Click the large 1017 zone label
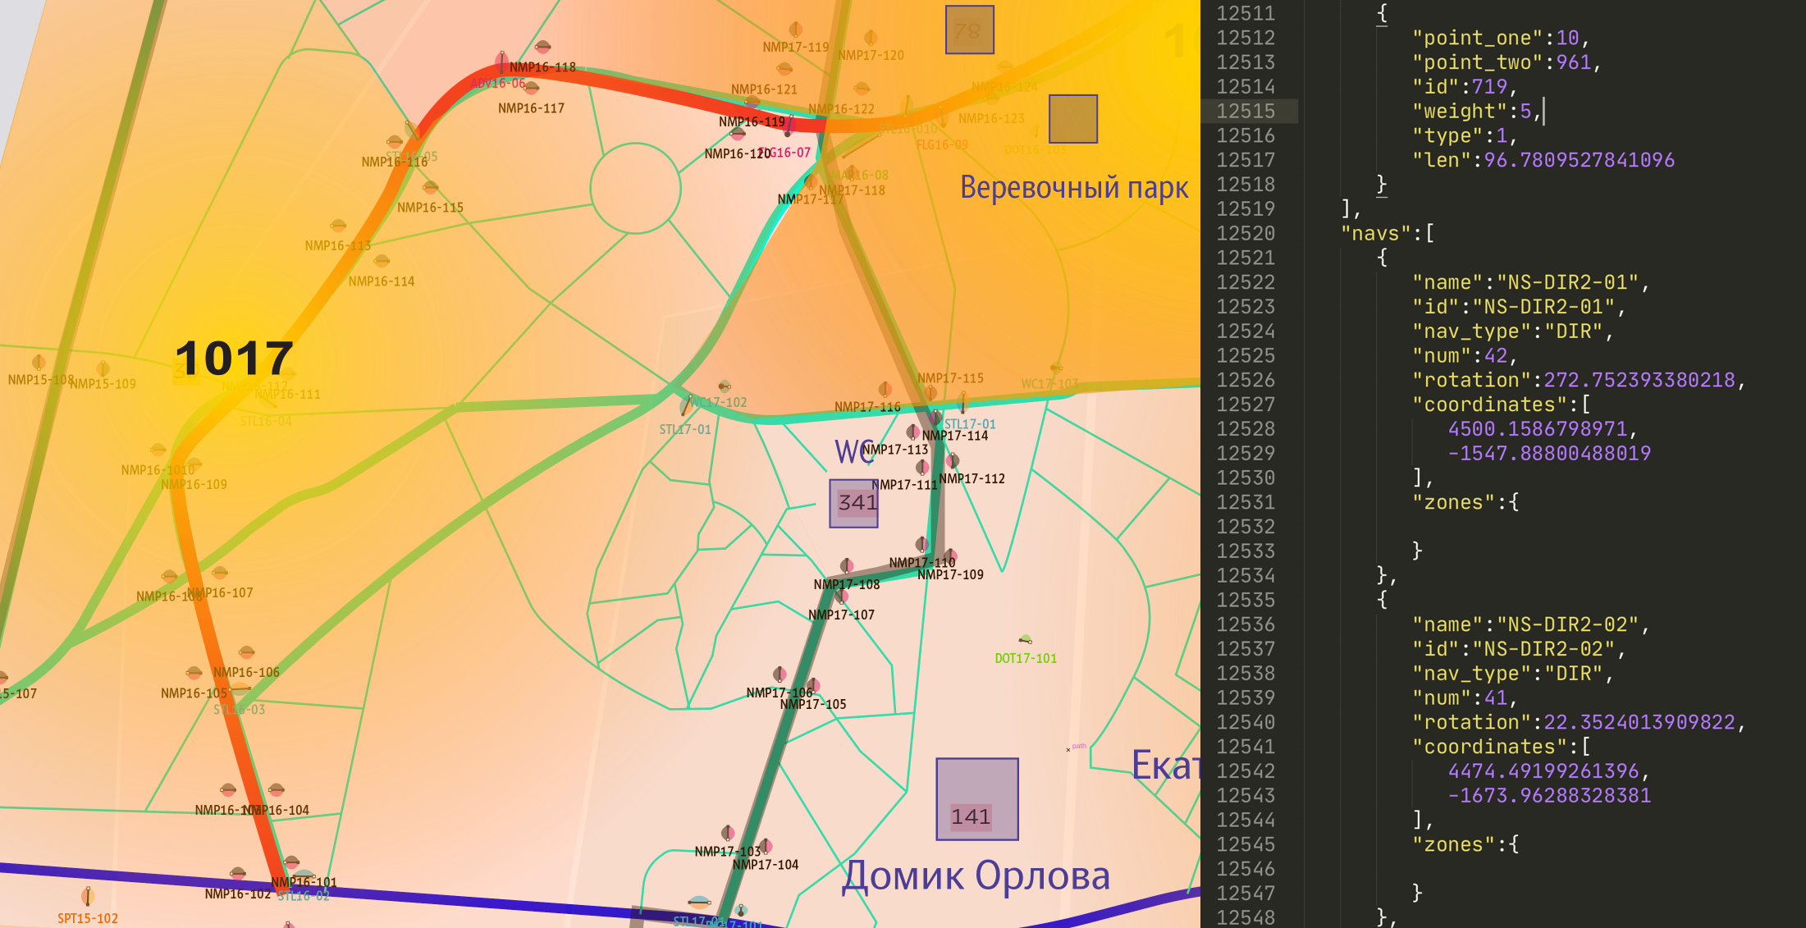 coord(234,359)
